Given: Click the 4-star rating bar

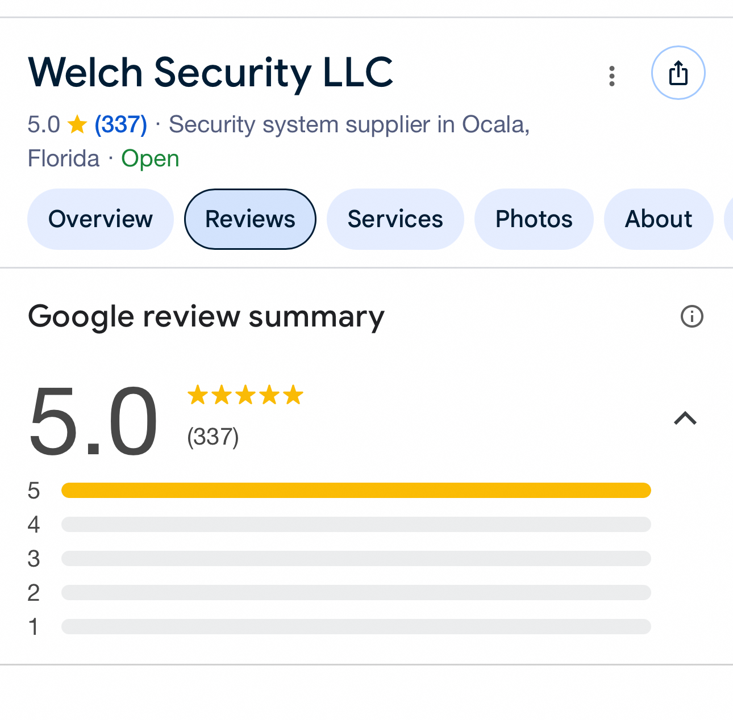Looking at the screenshot, I should coord(356,524).
